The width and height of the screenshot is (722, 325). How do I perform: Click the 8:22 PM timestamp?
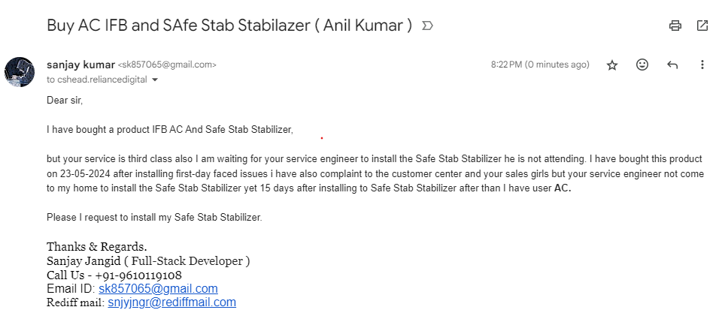point(539,65)
